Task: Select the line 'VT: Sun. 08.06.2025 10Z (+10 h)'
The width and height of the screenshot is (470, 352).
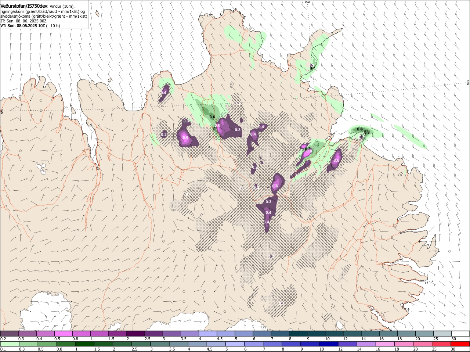Action: click(30, 26)
